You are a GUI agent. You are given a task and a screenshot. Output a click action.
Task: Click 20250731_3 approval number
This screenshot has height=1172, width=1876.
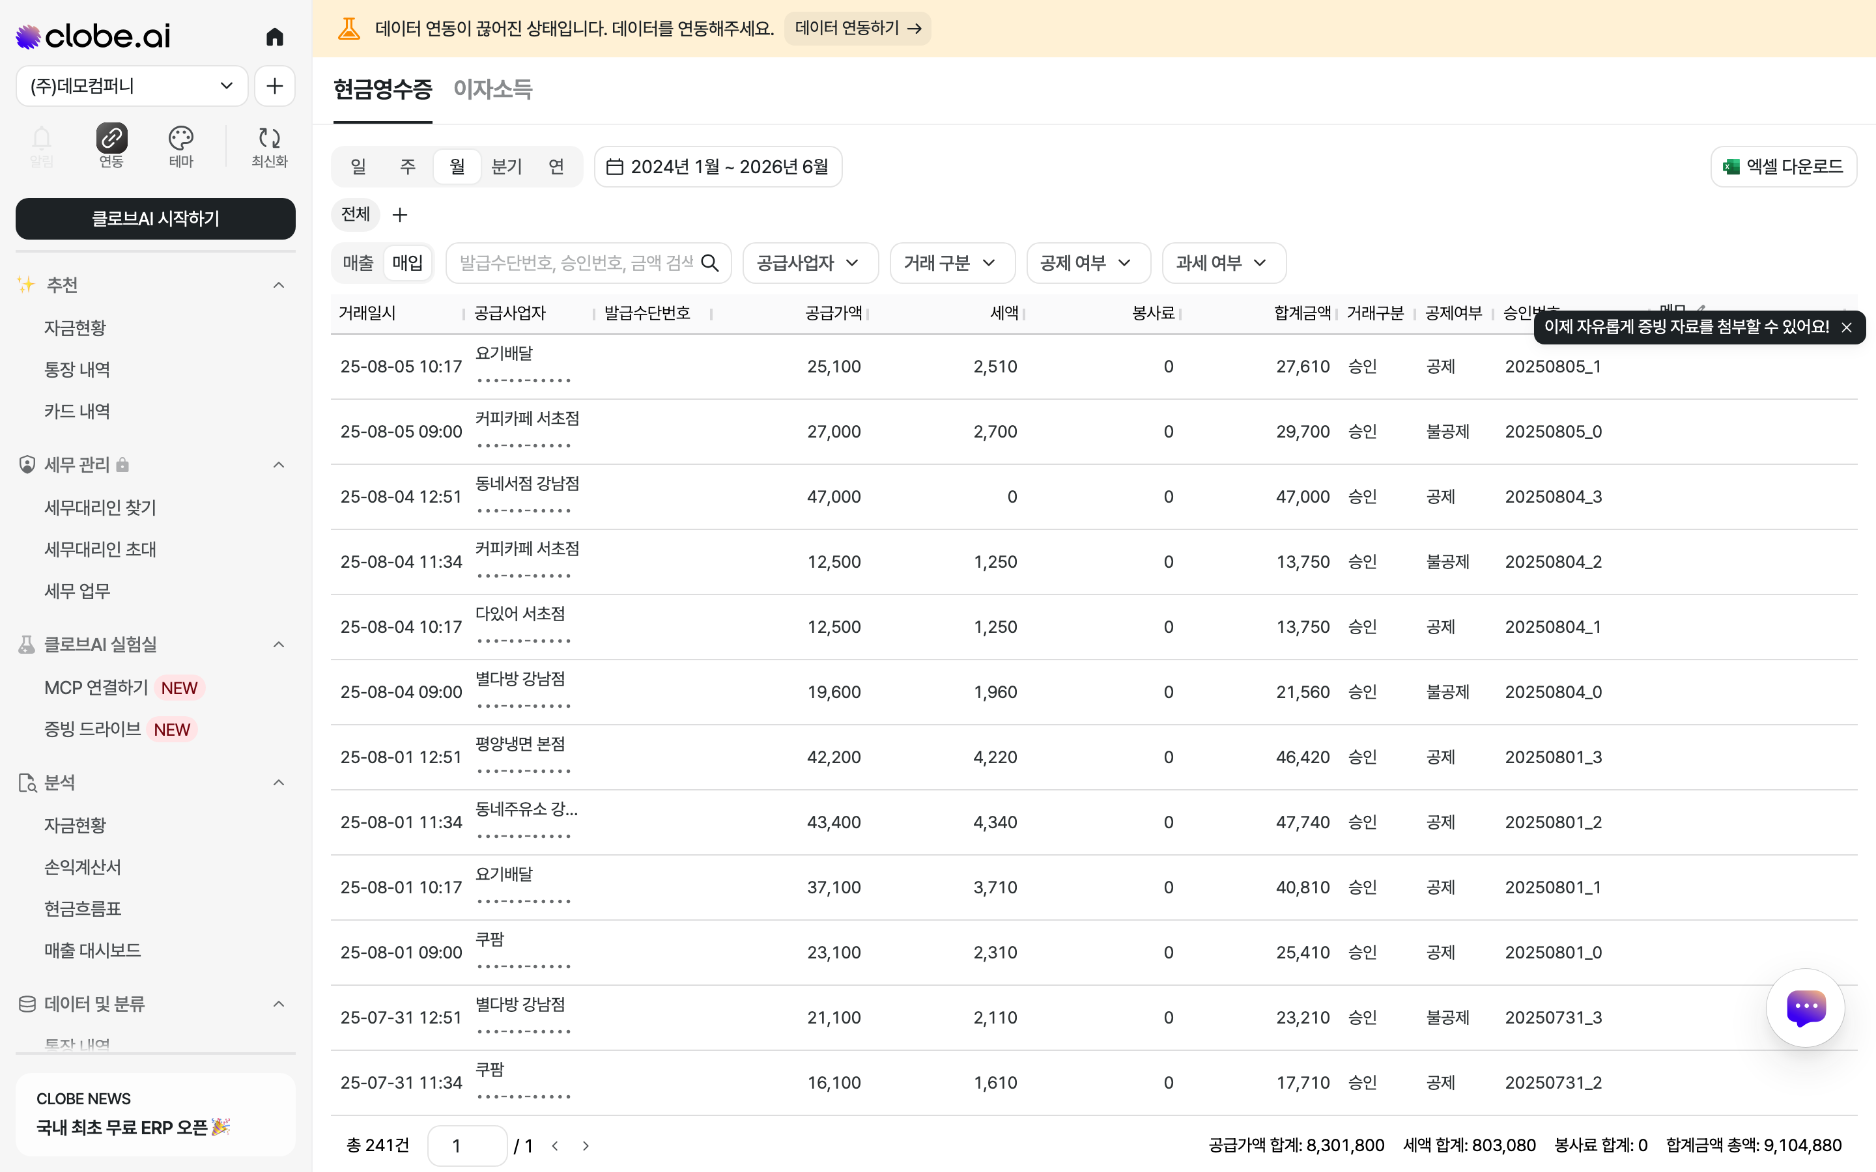(x=1554, y=1018)
